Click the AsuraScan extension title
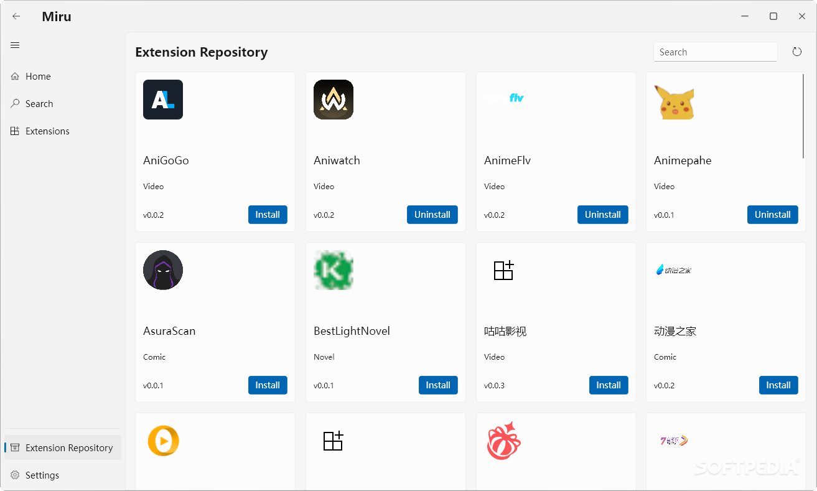Screen dimensions: 817x491 pyautogui.click(x=169, y=331)
